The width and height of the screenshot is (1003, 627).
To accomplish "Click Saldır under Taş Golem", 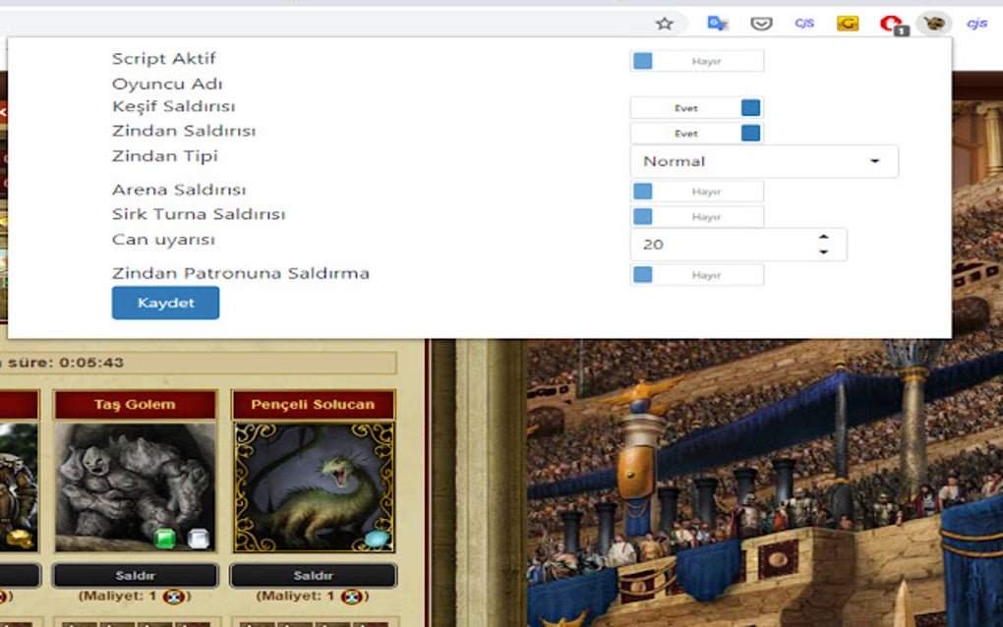I will click(135, 575).
